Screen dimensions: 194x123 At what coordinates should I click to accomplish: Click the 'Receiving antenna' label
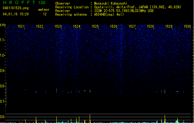pos(71,14)
